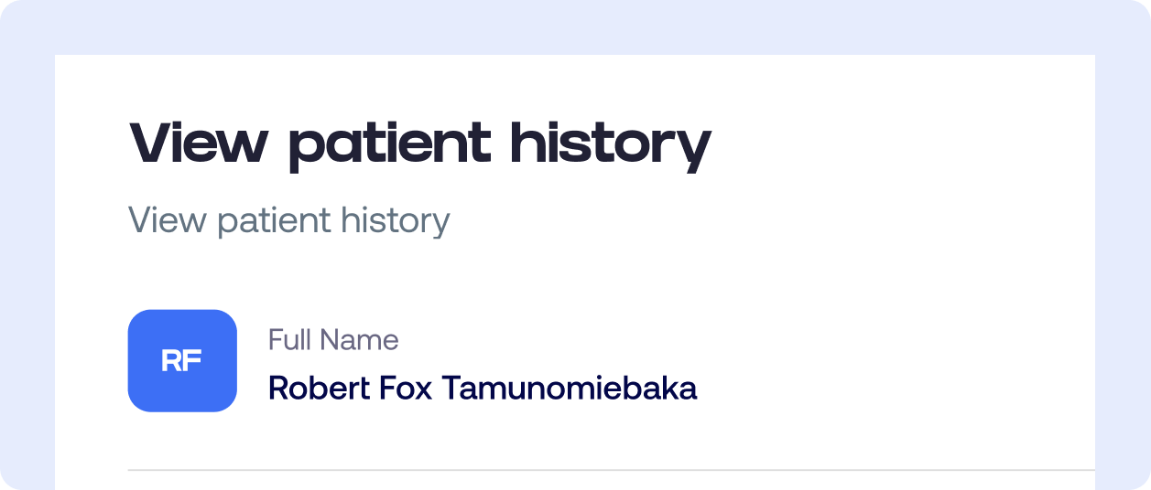Click the middle name "Fox"

coord(403,389)
